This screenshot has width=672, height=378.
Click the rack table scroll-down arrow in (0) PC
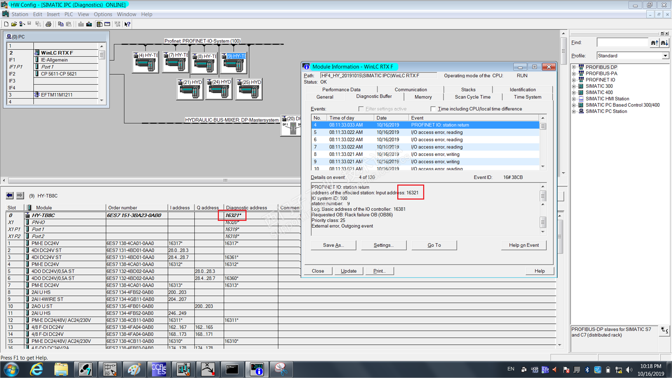click(x=102, y=100)
